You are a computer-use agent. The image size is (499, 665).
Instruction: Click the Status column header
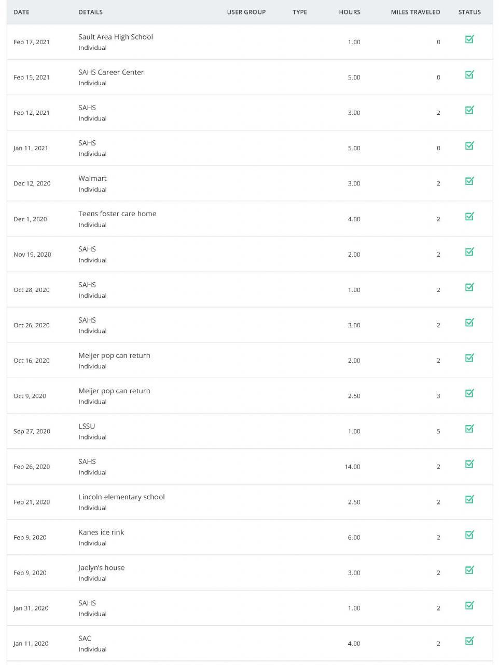pos(469,12)
